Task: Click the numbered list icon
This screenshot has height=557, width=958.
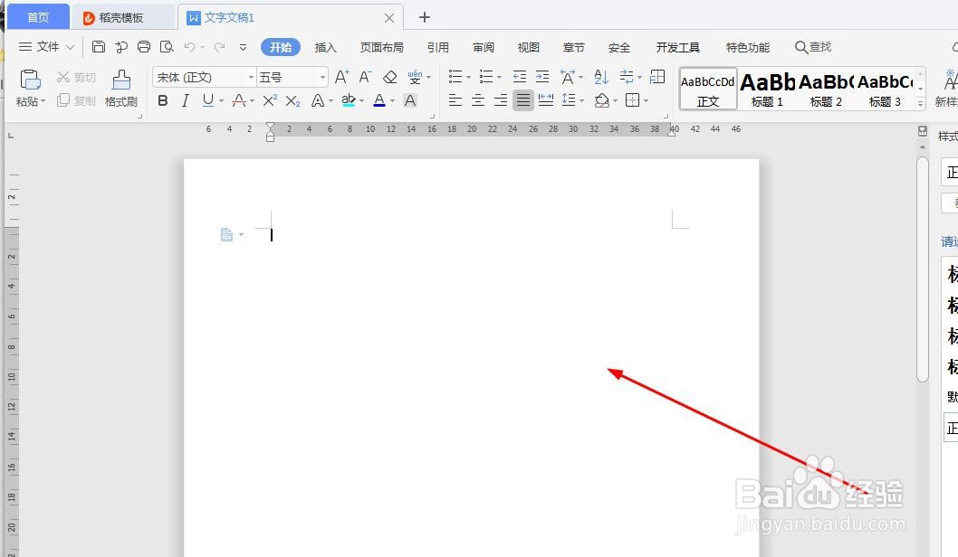Action: click(486, 76)
